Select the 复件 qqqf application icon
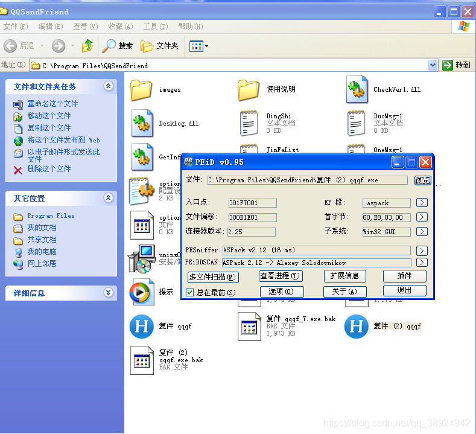The image size is (476, 434). (x=141, y=327)
